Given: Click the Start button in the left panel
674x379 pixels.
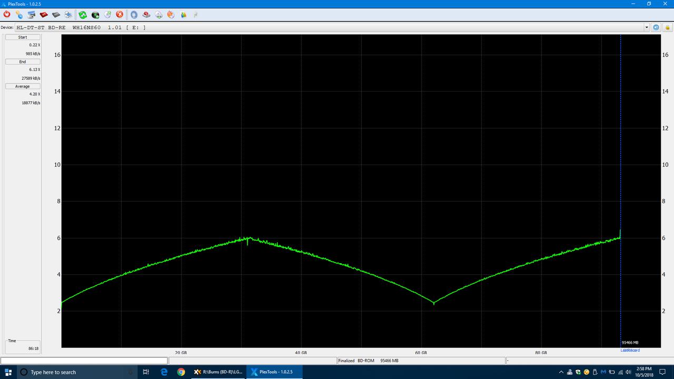Looking at the screenshot, I should (x=23, y=37).
